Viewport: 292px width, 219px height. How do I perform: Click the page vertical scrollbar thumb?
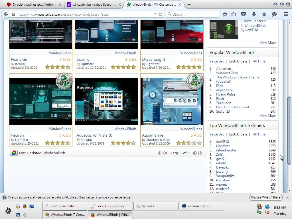[x=289, y=130]
